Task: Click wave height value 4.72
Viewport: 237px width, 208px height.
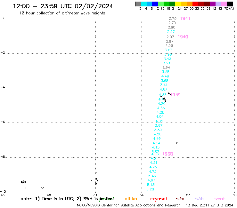Action: click(x=153, y=172)
